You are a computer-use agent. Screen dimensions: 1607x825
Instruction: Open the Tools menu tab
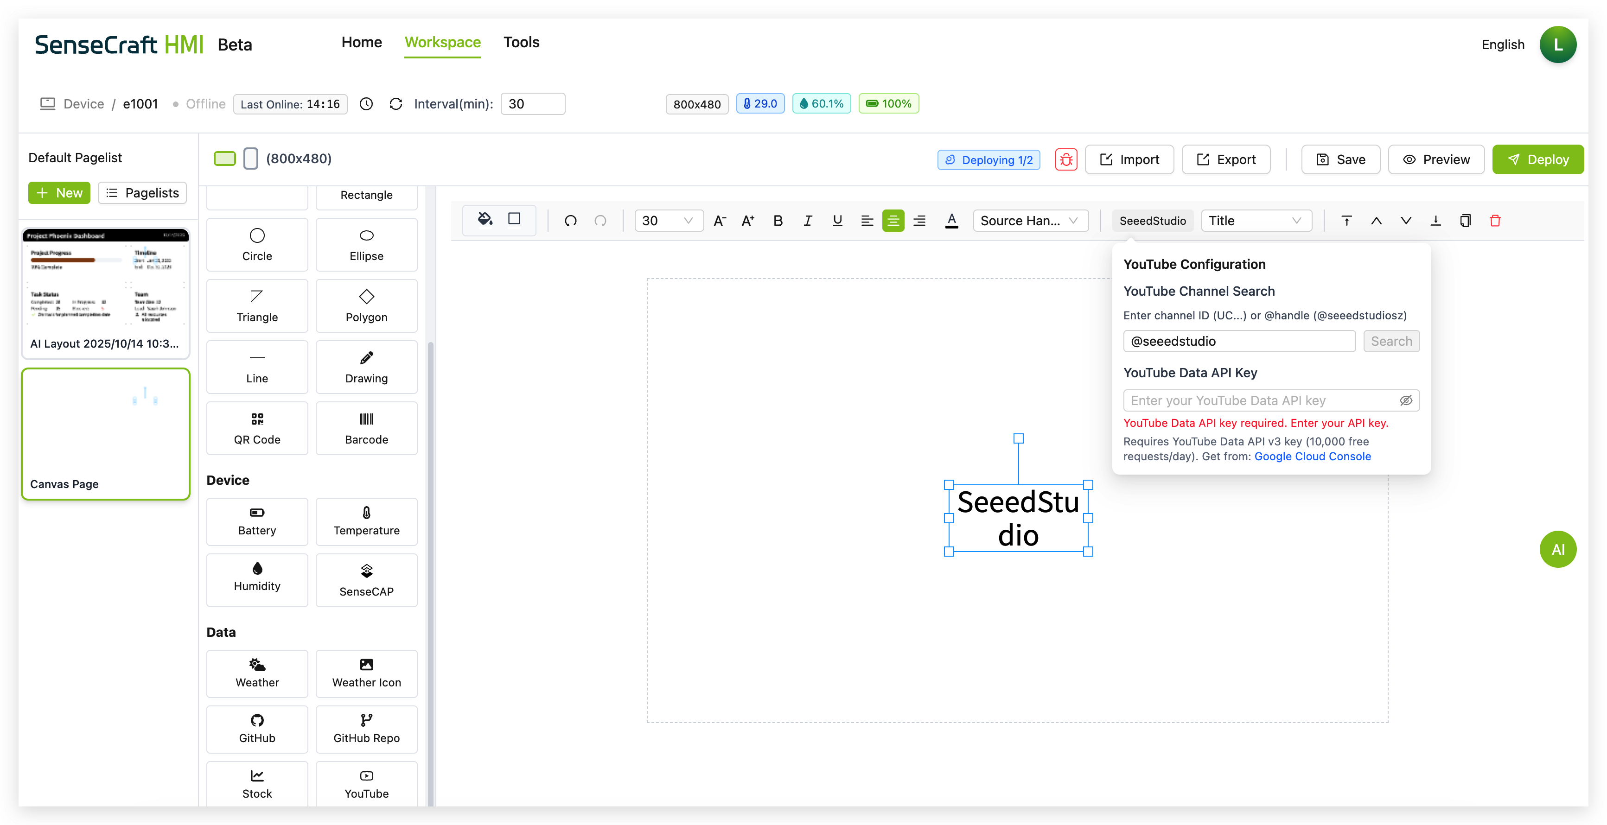pyautogui.click(x=521, y=42)
